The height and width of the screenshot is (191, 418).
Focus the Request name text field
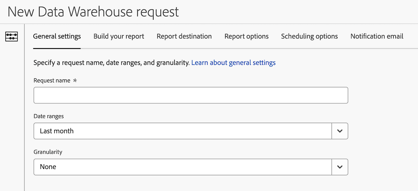tap(191, 95)
